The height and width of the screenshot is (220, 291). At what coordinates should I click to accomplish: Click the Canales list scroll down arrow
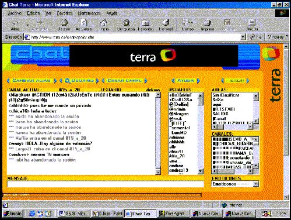(256, 166)
